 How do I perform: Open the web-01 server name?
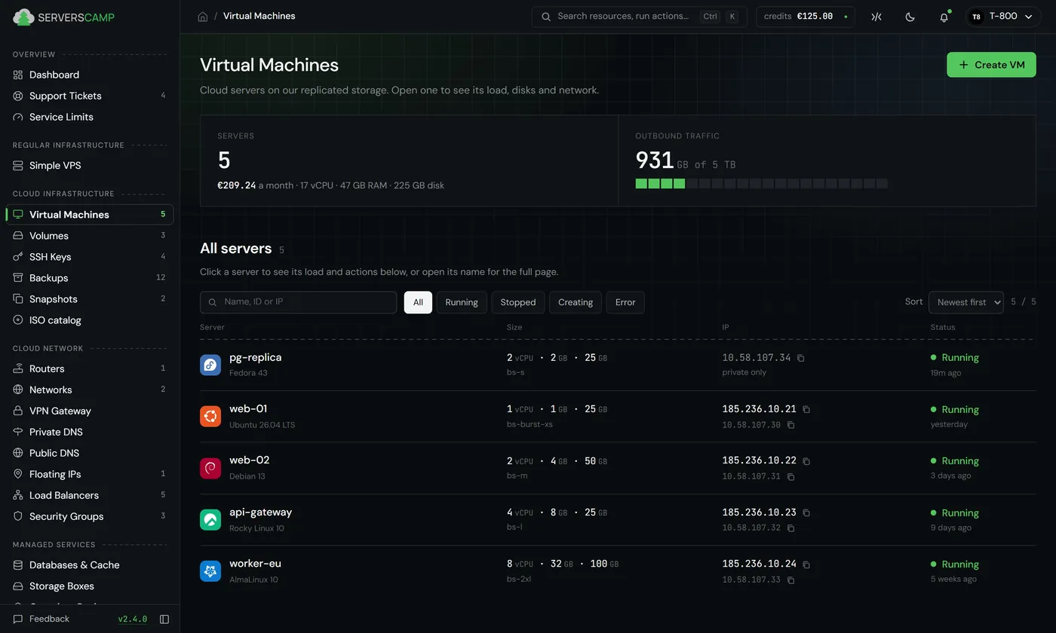248,409
